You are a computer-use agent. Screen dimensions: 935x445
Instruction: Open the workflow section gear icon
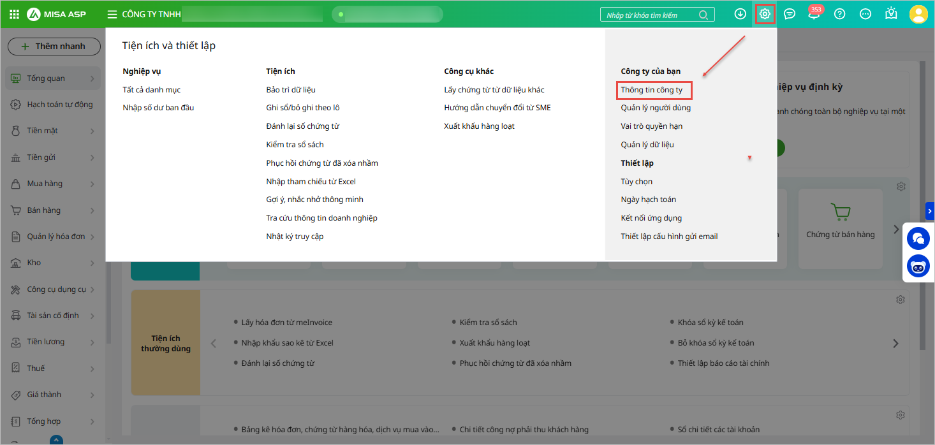(x=901, y=187)
